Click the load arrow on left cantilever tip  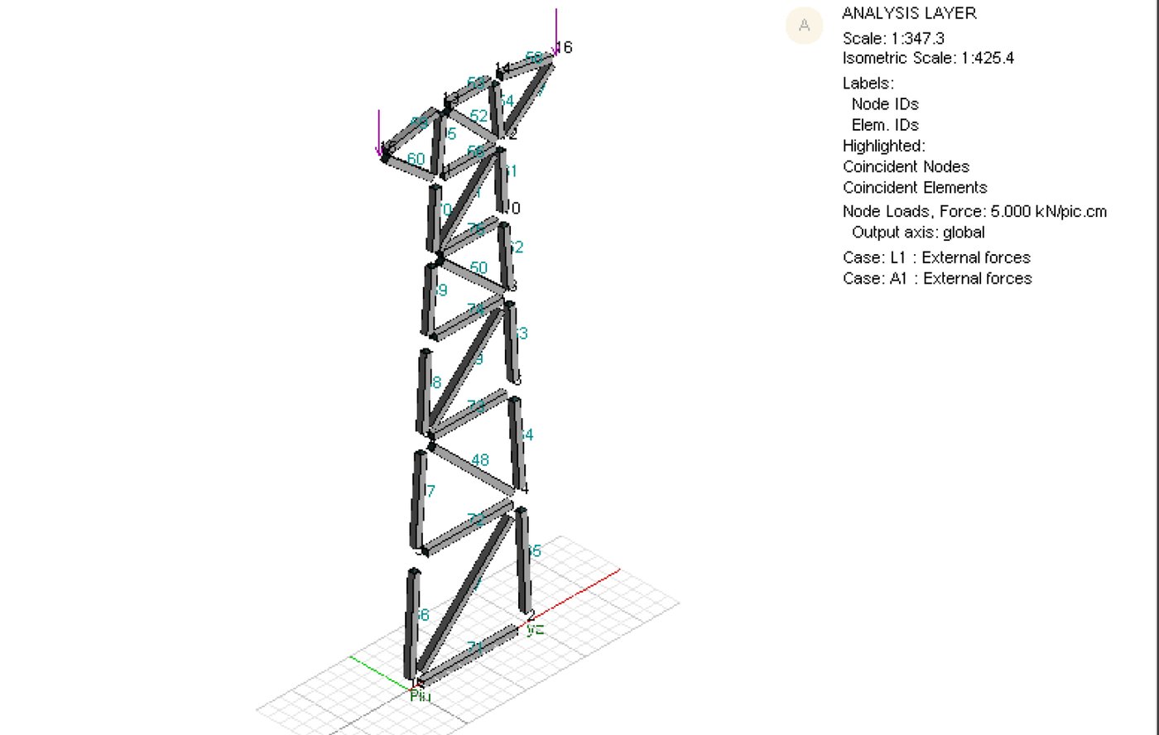(x=379, y=132)
